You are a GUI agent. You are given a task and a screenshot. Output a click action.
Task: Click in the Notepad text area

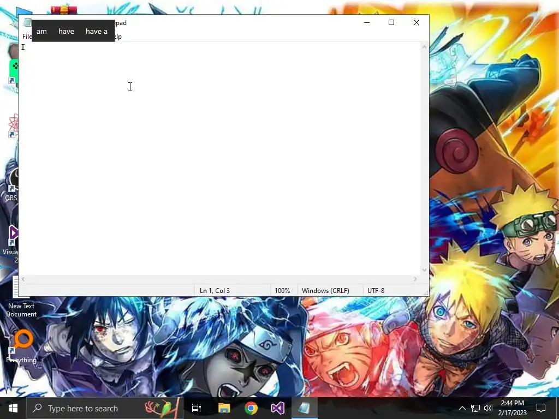pyautogui.click(x=219, y=159)
